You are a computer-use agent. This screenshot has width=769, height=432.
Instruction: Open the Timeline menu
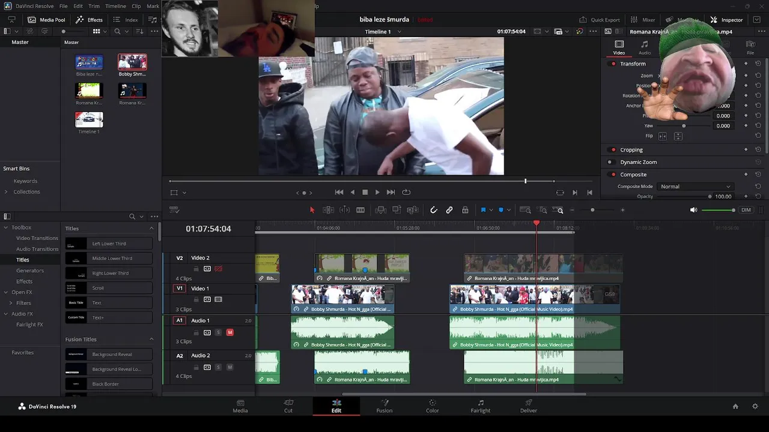[x=115, y=6]
